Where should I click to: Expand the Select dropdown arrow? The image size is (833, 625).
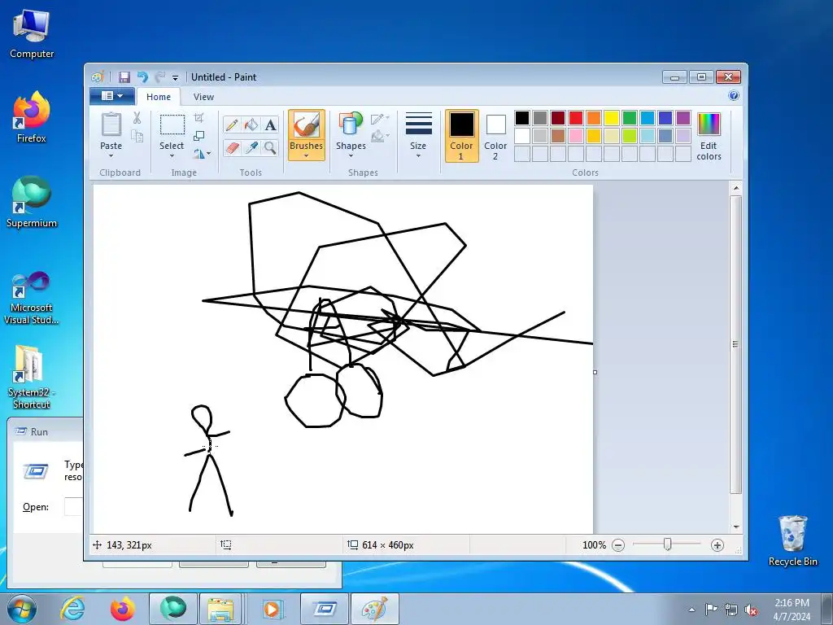[x=172, y=155]
